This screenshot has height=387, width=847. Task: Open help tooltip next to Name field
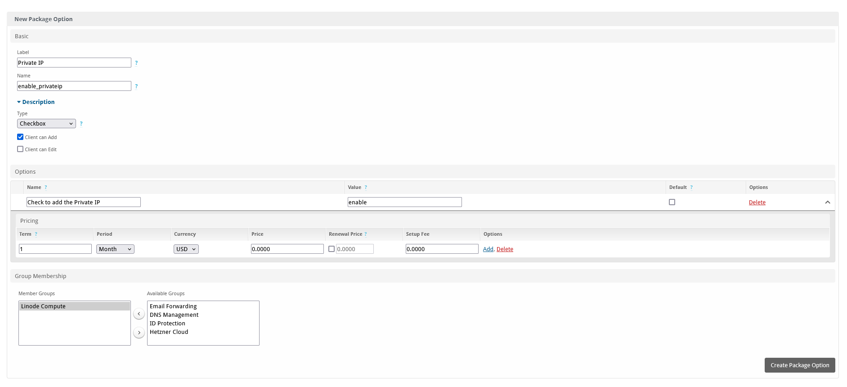(x=136, y=86)
